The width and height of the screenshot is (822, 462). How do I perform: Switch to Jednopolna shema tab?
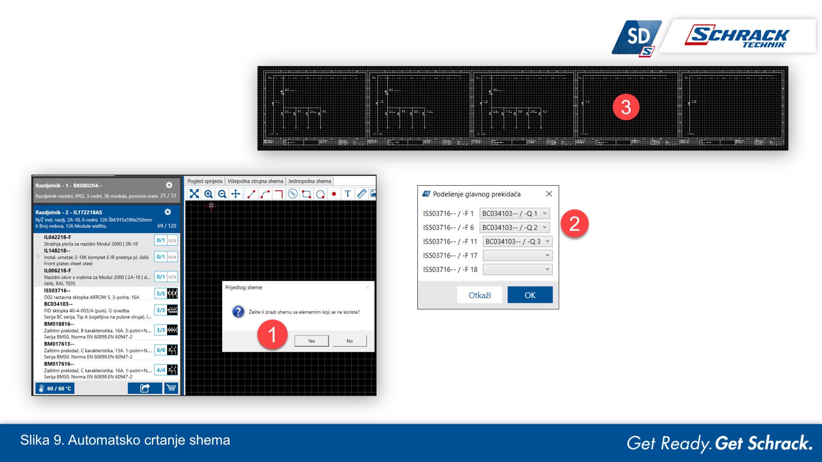pos(310,181)
